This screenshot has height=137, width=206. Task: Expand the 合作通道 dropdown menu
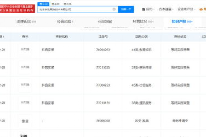(x=166, y=9)
